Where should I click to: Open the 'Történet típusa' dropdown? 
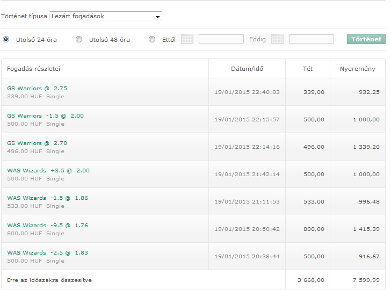tap(106, 16)
